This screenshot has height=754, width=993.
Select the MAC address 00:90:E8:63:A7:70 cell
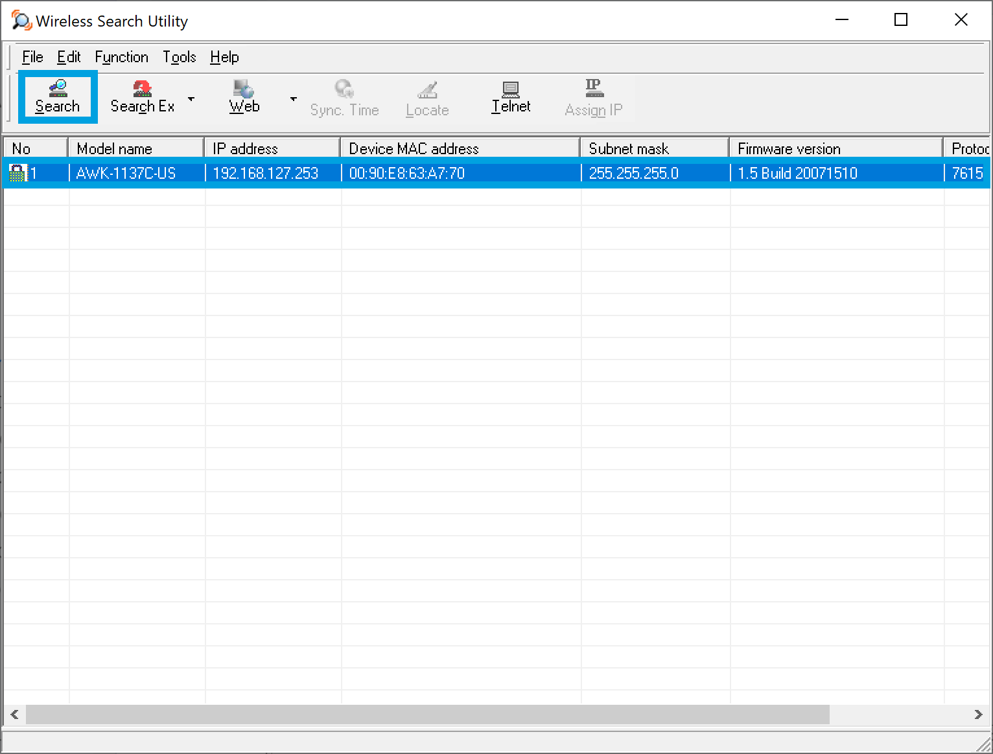pos(461,173)
